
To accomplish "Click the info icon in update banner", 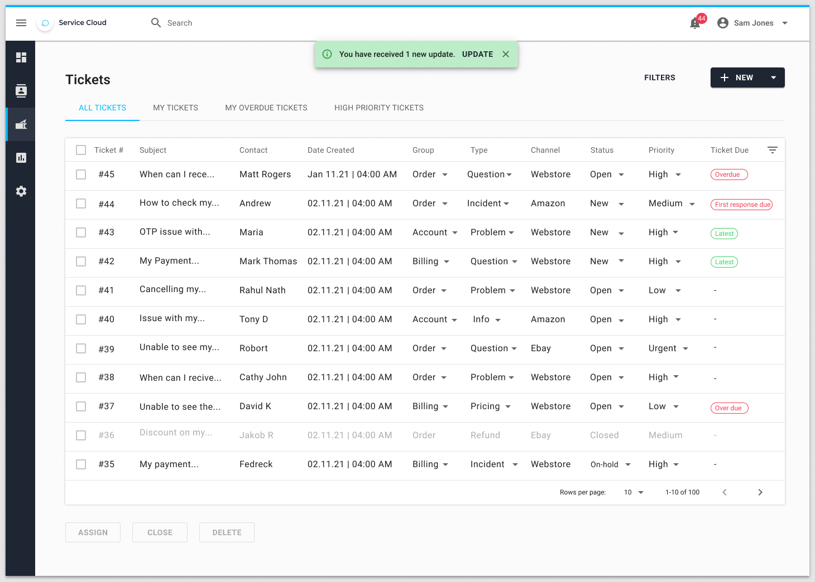I will click(327, 54).
